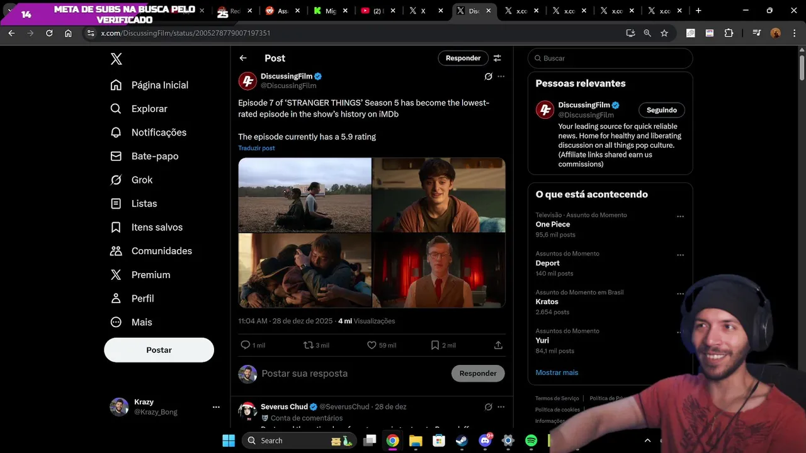The height and width of the screenshot is (453, 806).
Task: Click the back arrow beside Post
Action: click(243, 58)
